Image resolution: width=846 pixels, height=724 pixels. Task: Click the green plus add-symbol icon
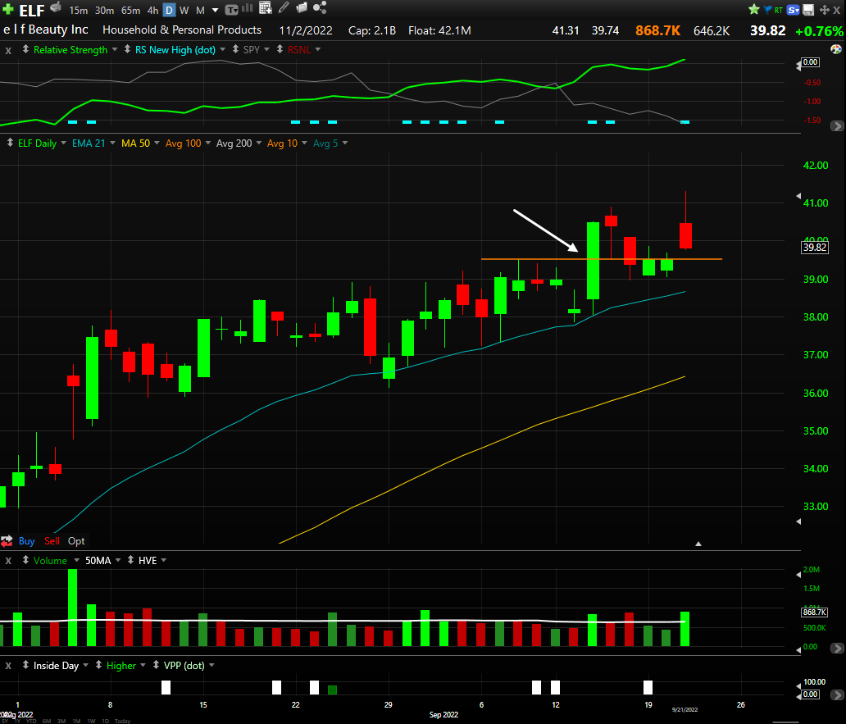click(x=8, y=9)
